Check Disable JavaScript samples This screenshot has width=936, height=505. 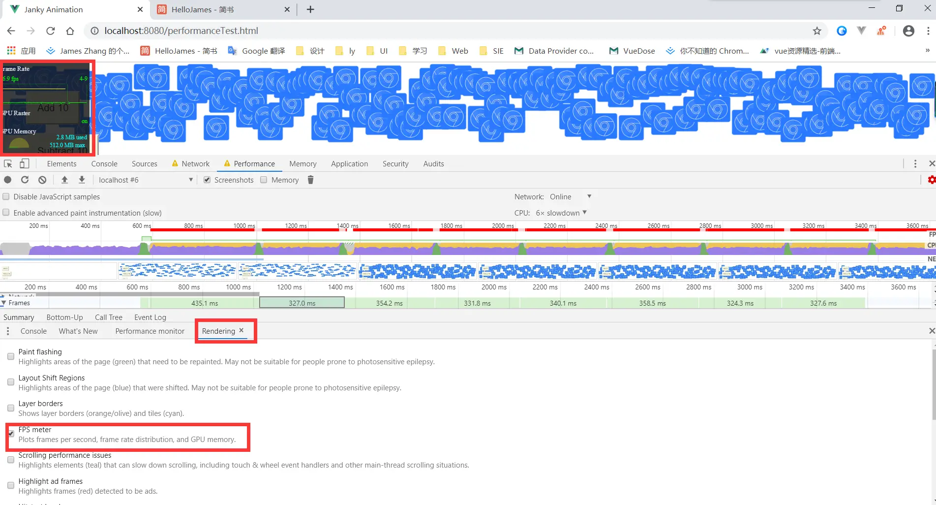click(x=6, y=197)
